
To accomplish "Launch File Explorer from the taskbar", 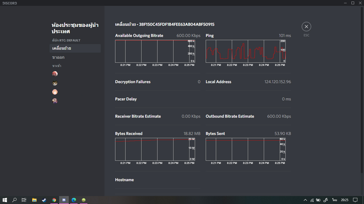I will pyautogui.click(x=34, y=200).
